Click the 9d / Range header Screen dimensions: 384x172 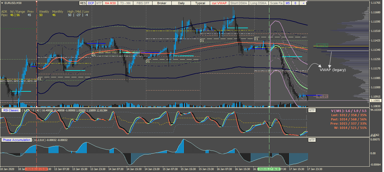18,12
